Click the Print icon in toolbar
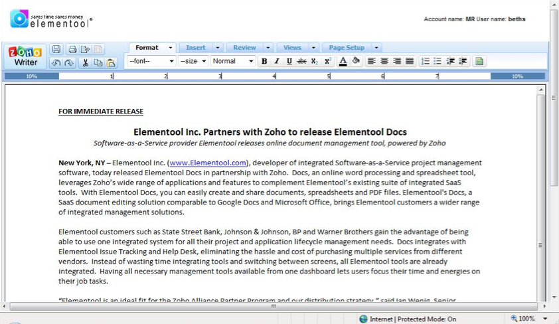559x324 pixels. click(72, 49)
